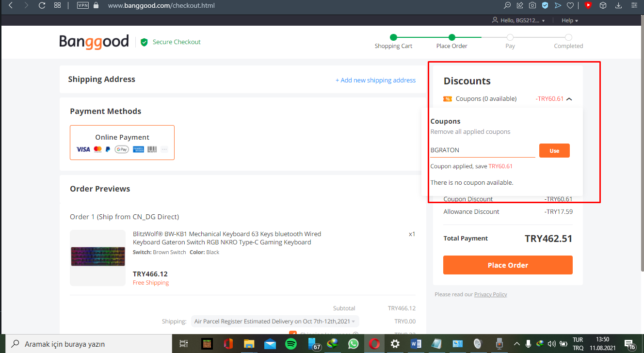Open the BlitzWolf keyboard product thumbnail
This screenshot has height=353, width=644.
pyautogui.click(x=98, y=257)
